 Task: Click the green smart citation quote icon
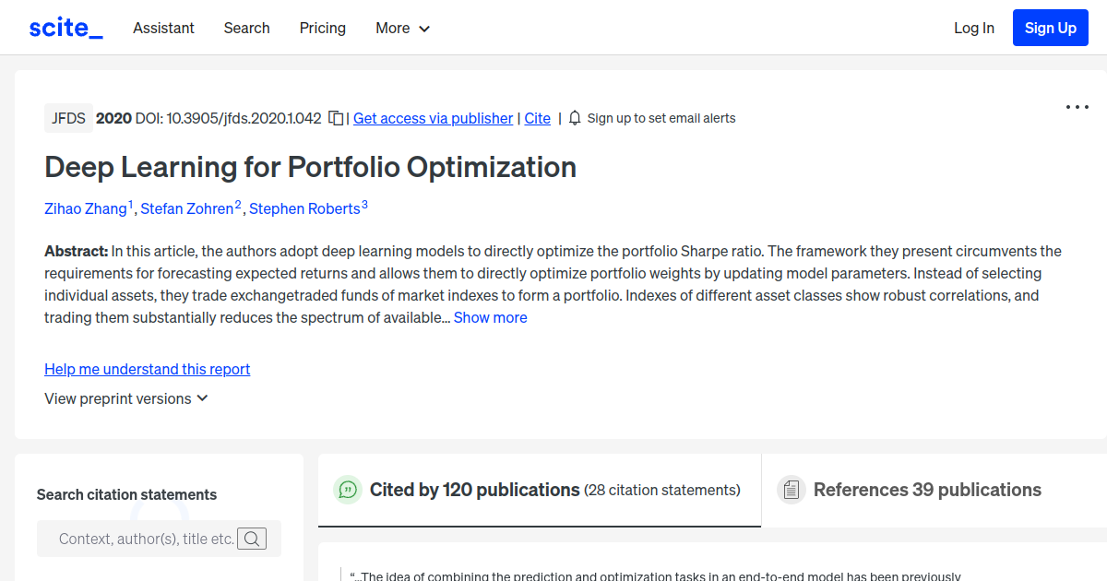coord(348,490)
